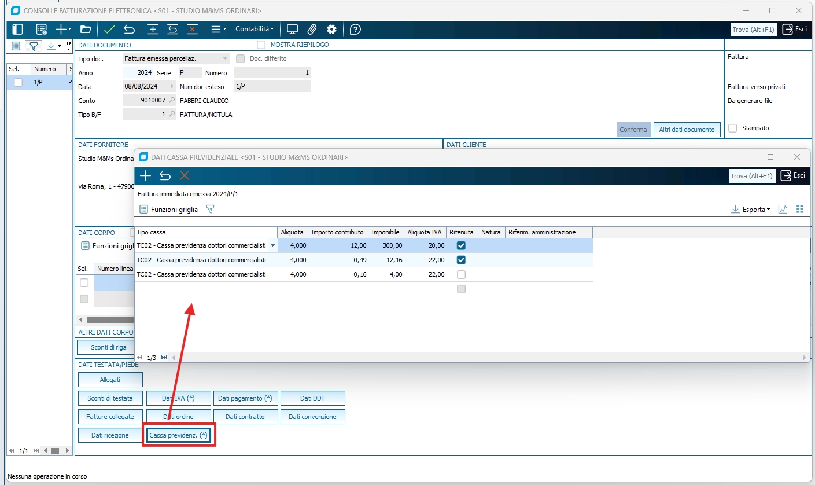The image size is (815, 485).
Task: Open the hamburger menu dropdown in main toolbar
Action: pyautogui.click(x=217, y=30)
